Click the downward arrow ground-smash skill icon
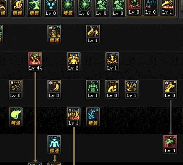This screenshot has height=165, width=183. 112,61
